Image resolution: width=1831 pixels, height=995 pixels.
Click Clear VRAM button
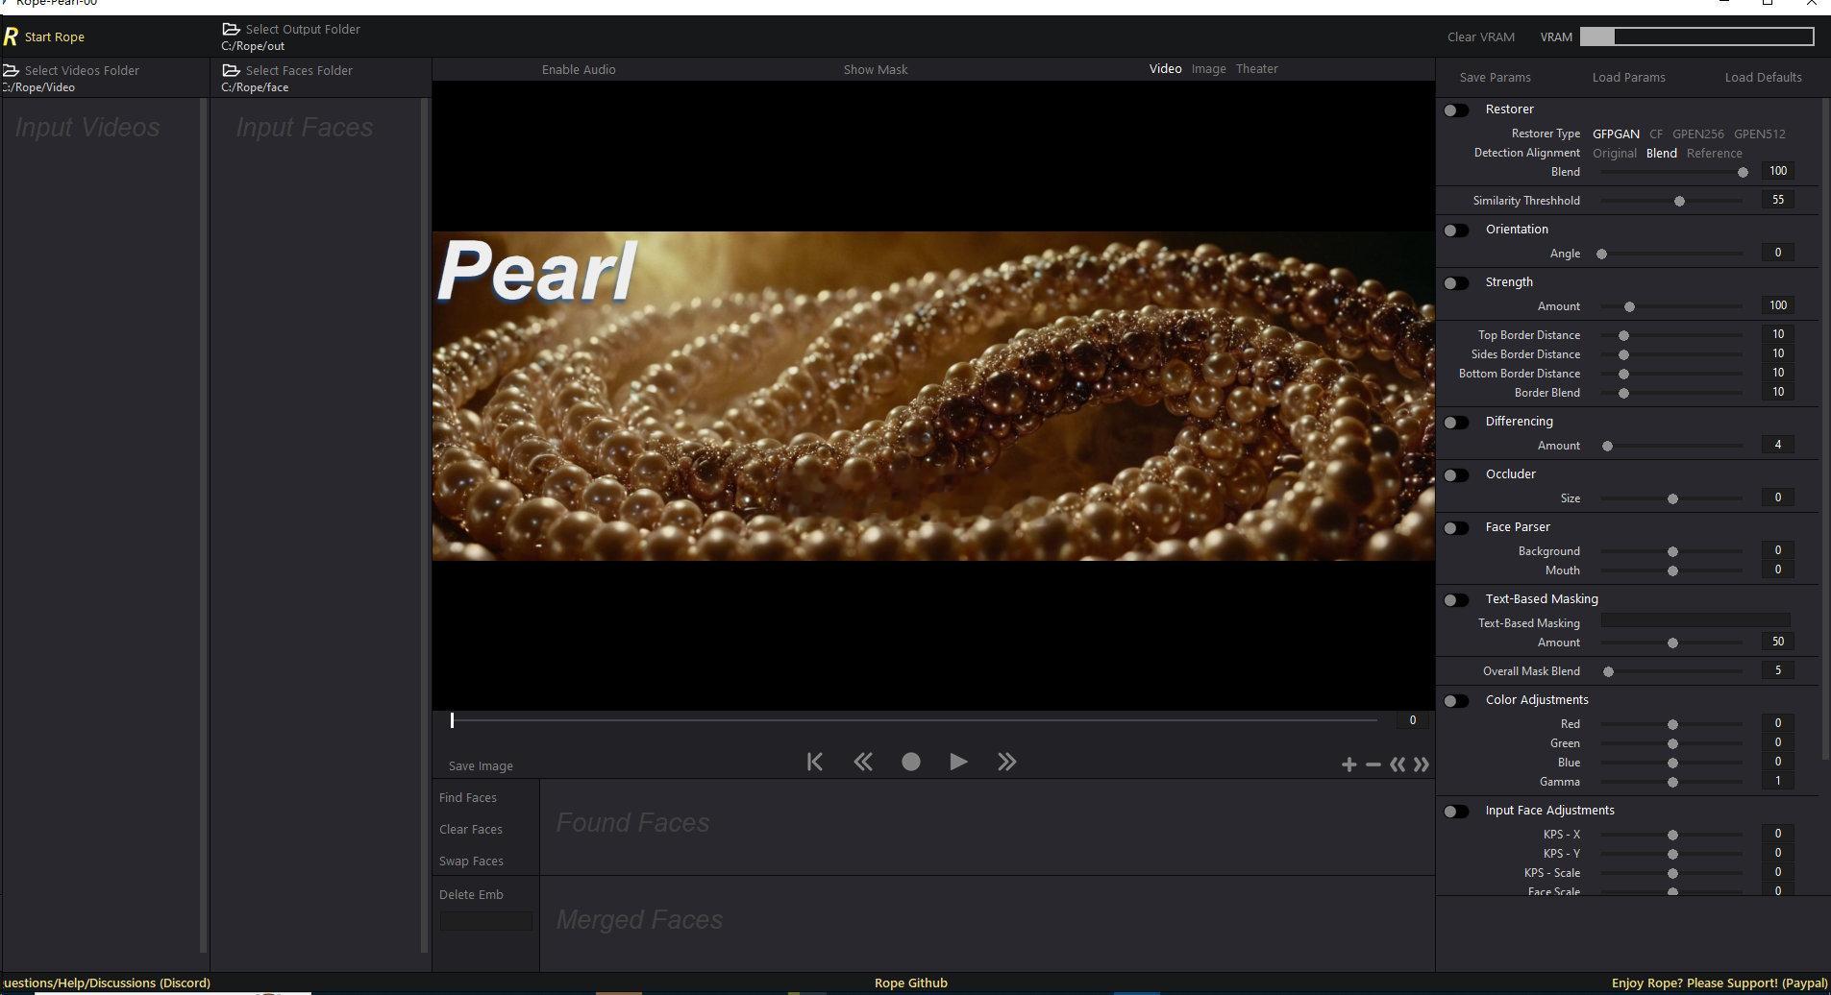(1480, 36)
